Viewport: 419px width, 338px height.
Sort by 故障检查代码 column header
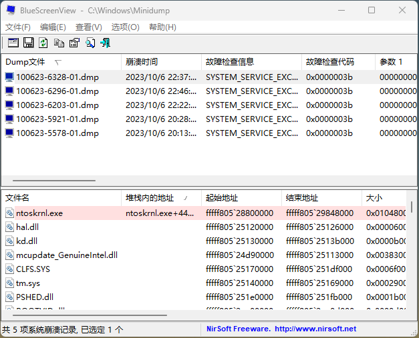[338, 62]
